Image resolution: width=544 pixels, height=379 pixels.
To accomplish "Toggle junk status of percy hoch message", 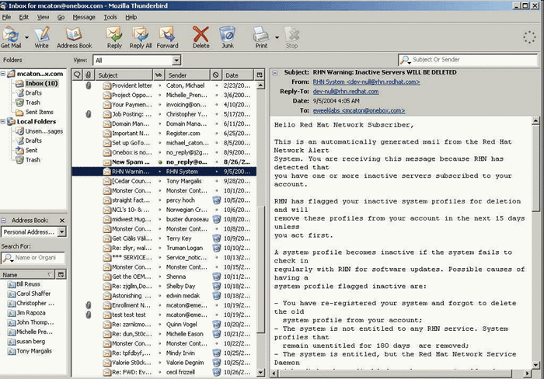I will tap(217, 200).
